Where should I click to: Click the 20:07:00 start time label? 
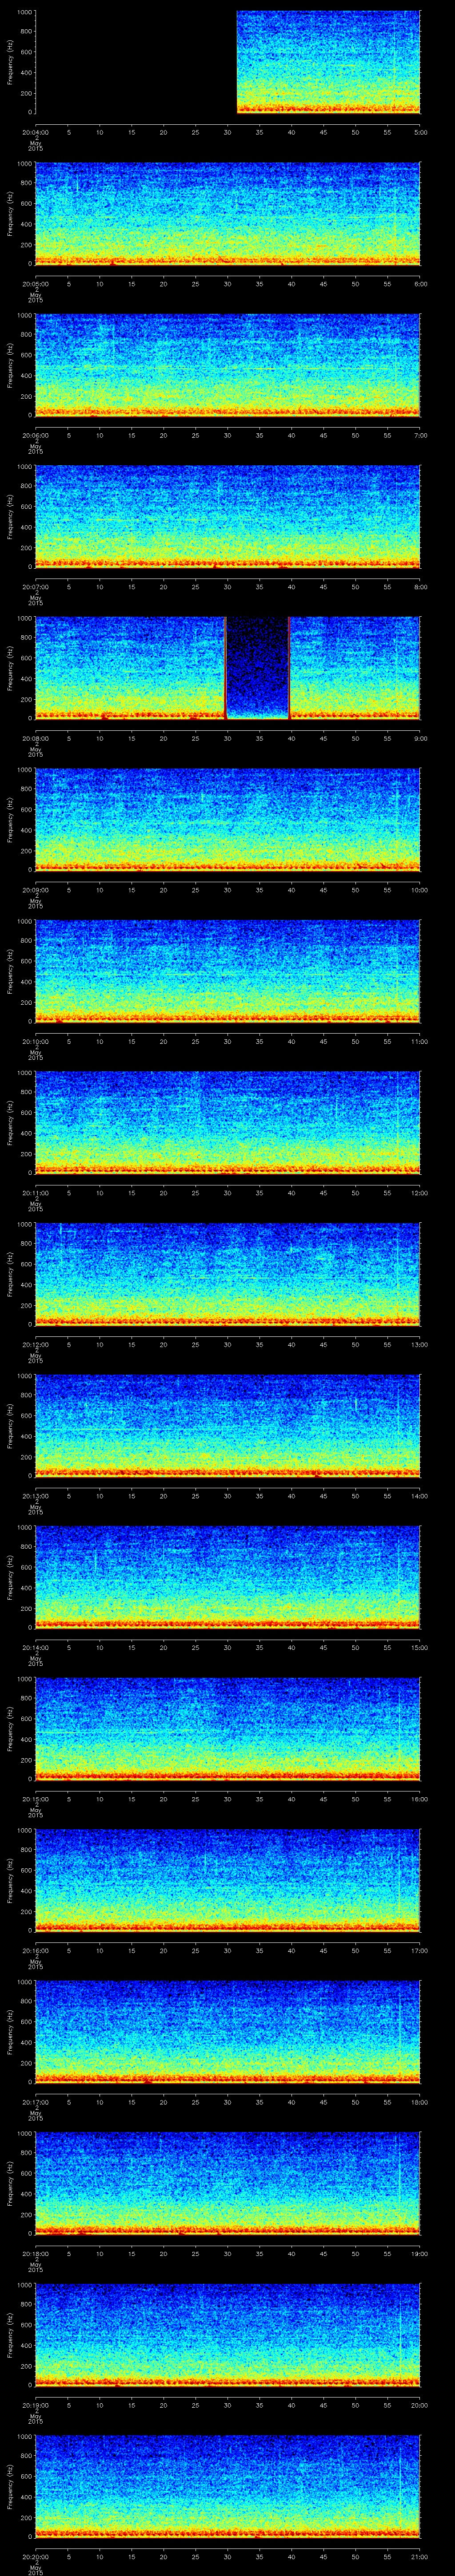[35, 587]
